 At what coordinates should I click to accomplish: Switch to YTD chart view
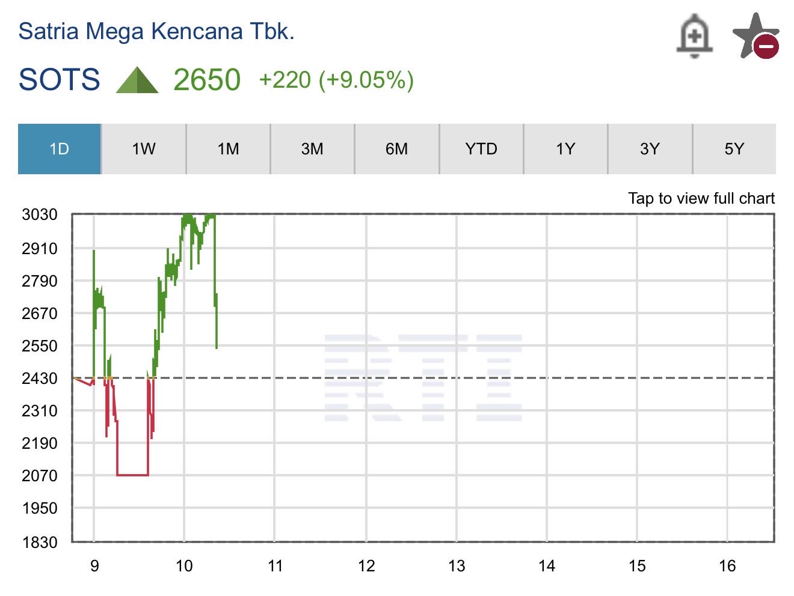pyautogui.click(x=481, y=149)
